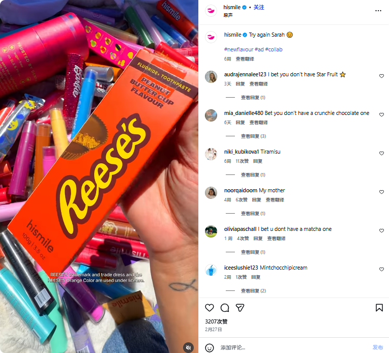Viewport: 389px width, 353px height.
Task: Open the emoji picker in comment box
Action: click(x=210, y=347)
